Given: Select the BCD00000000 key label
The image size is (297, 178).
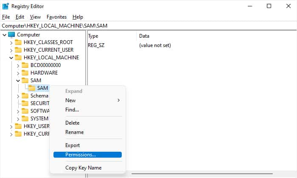Looking at the screenshot, I should [x=46, y=65].
